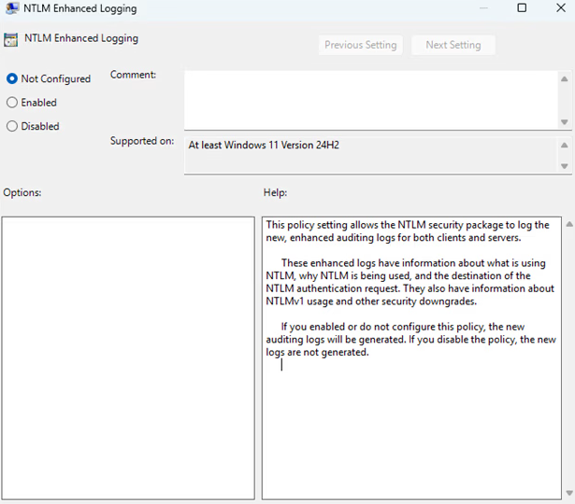Select the Not Configured radio button
Viewport: 575px width, 504px height.
(12, 79)
